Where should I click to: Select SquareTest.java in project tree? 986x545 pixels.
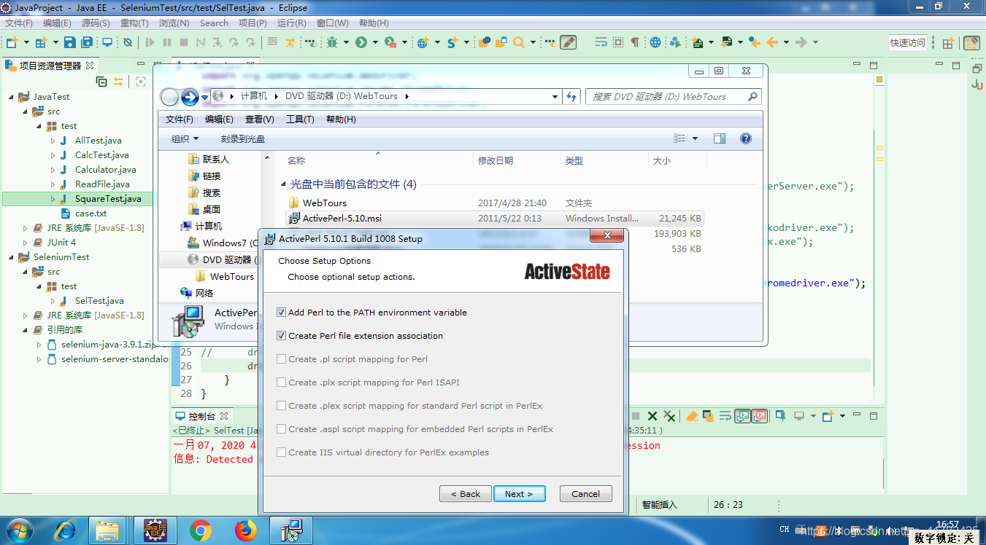point(108,199)
